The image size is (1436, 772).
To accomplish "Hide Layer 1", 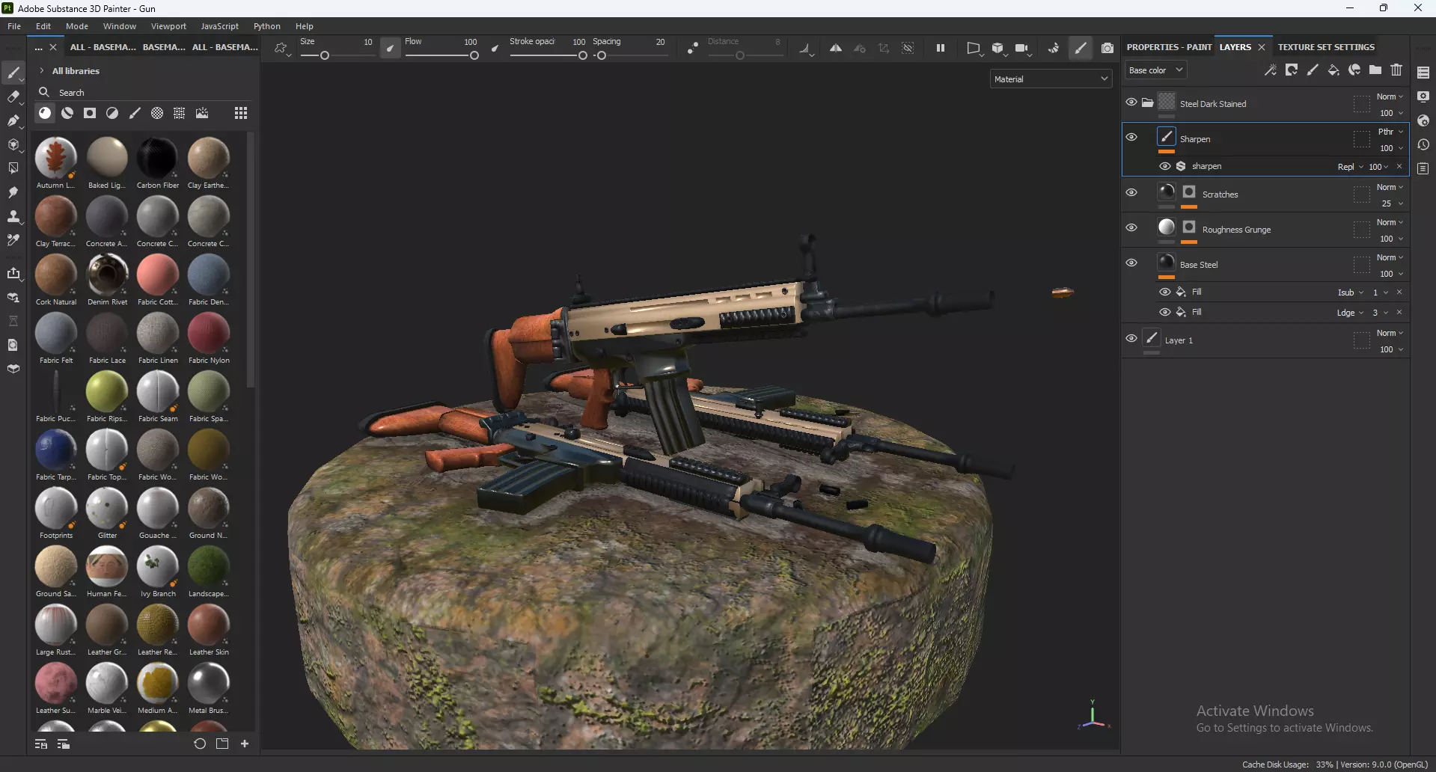I will (x=1131, y=338).
